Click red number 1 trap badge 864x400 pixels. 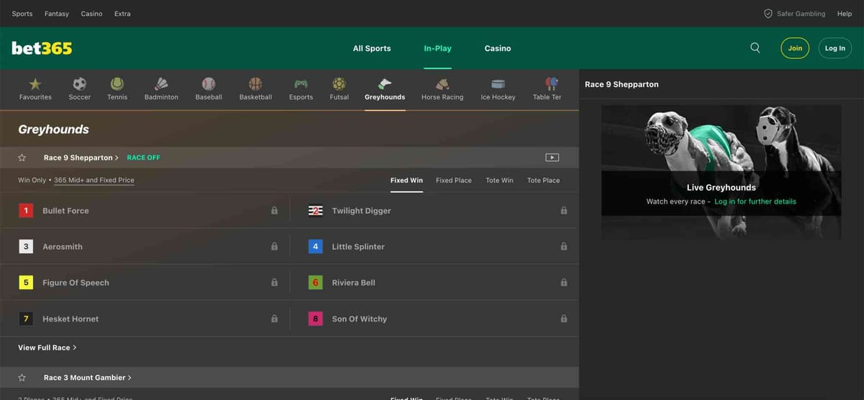[26, 211]
